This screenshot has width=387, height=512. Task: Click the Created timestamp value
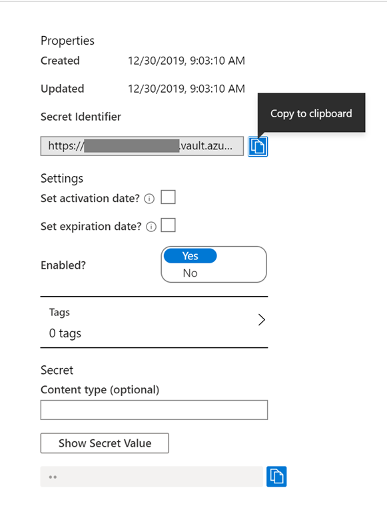point(187,61)
